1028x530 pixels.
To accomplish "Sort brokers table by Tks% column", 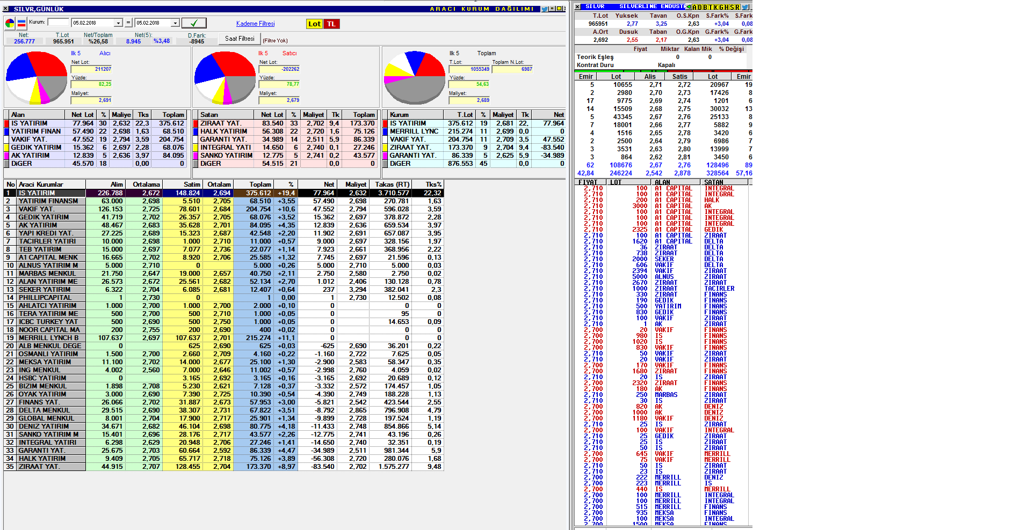I will click(428, 184).
